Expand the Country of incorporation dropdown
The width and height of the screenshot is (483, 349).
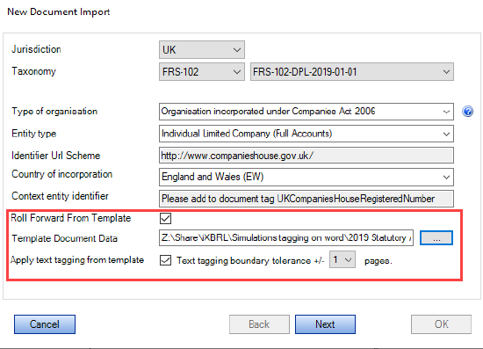pyautogui.click(x=306, y=177)
